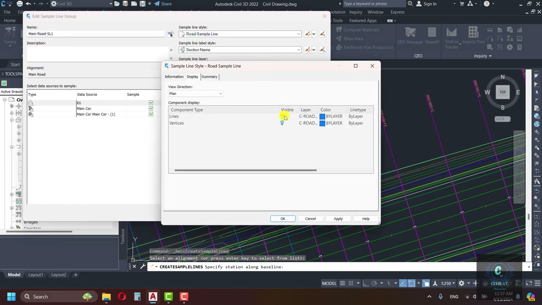Click the Windows Start button
This screenshot has width=542, height=305.
click(x=11, y=297)
